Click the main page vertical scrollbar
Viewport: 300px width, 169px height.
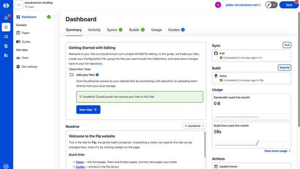pos(299,69)
